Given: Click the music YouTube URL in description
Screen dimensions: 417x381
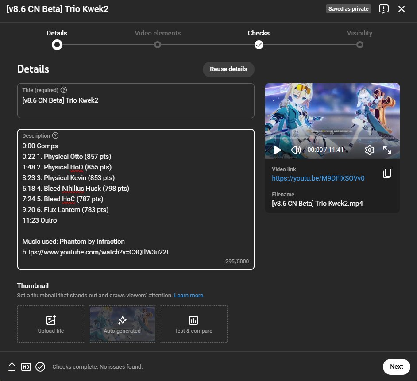Looking at the screenshot, I should (95, 252).
